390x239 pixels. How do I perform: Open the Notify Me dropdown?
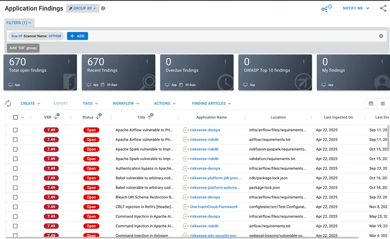point(356,8)
